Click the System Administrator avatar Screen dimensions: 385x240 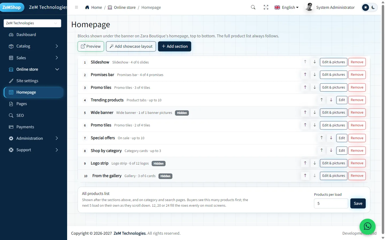coord(309,7)
